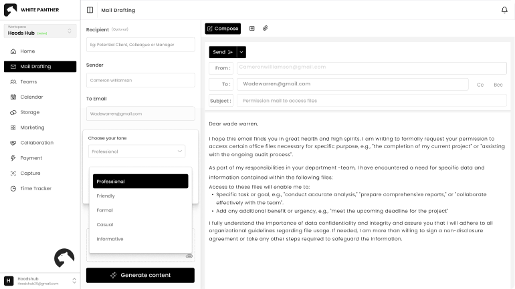This screenshot has width=515, height=289.
Task: Open the Send options dropdown arrow
Action: tap(241, 51)
